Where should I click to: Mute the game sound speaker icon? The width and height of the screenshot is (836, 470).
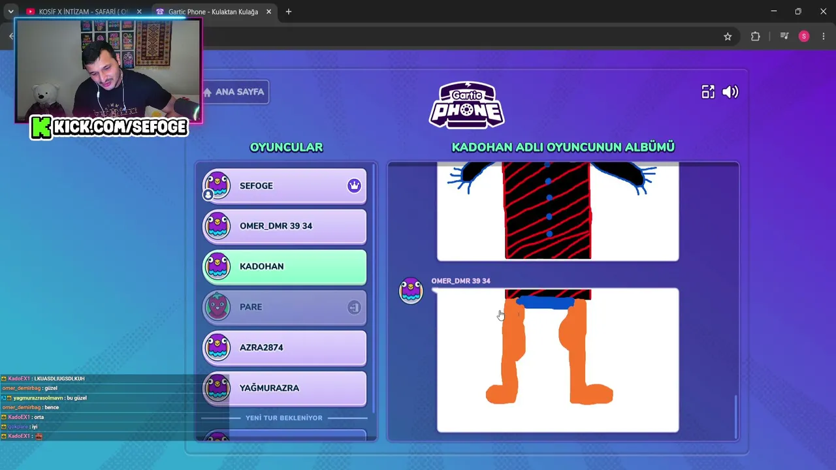[x=730, y=92]
